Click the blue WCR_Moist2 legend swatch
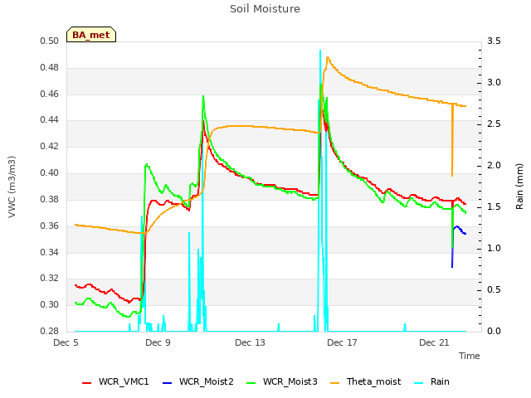 click(x=168, y=383)
